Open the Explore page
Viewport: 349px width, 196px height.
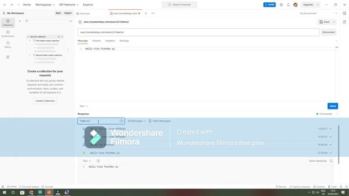coord(88,5)
